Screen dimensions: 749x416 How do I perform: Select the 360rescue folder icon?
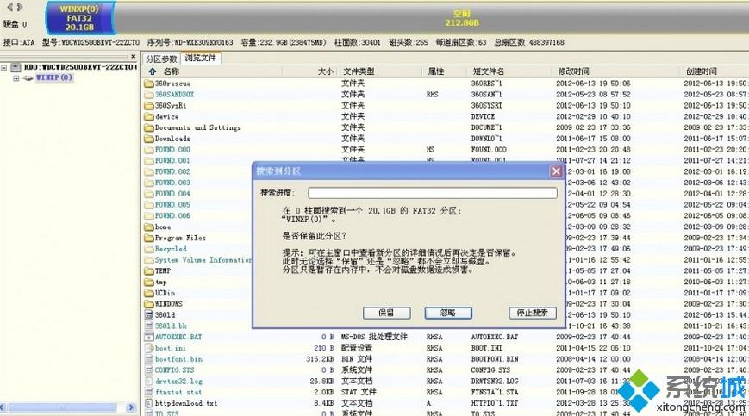click(148, 84)
